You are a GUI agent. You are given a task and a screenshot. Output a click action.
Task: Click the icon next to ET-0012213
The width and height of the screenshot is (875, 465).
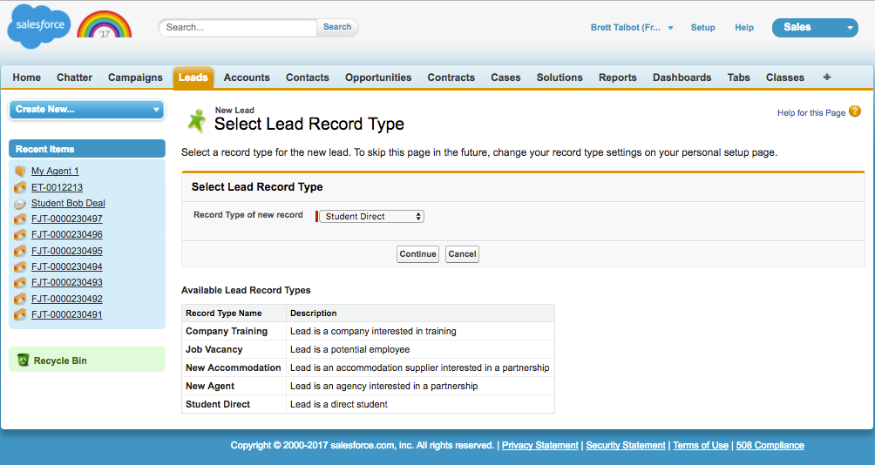pos(20,187)
